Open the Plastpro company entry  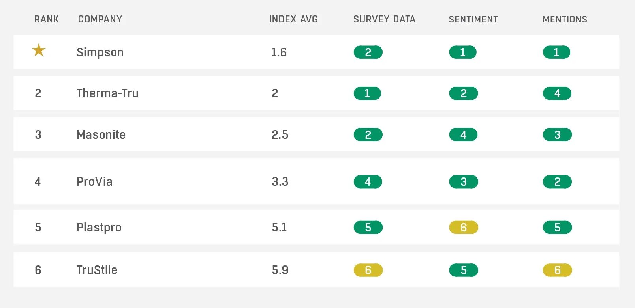99,228
